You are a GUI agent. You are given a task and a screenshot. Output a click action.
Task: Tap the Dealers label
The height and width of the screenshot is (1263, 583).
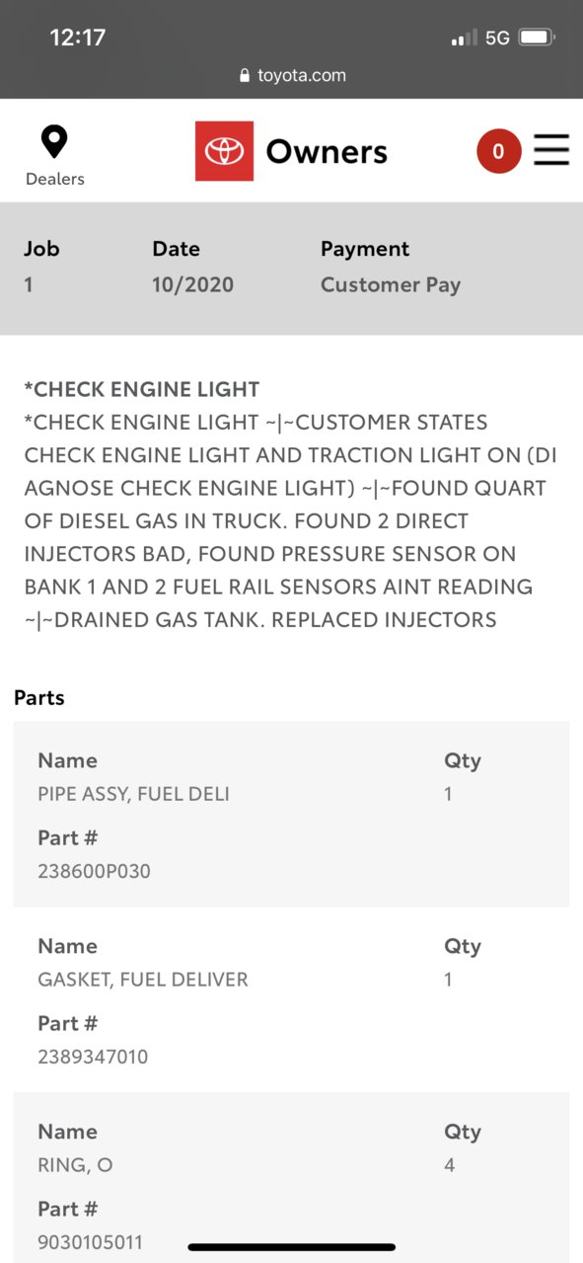[x=55, y=179]
